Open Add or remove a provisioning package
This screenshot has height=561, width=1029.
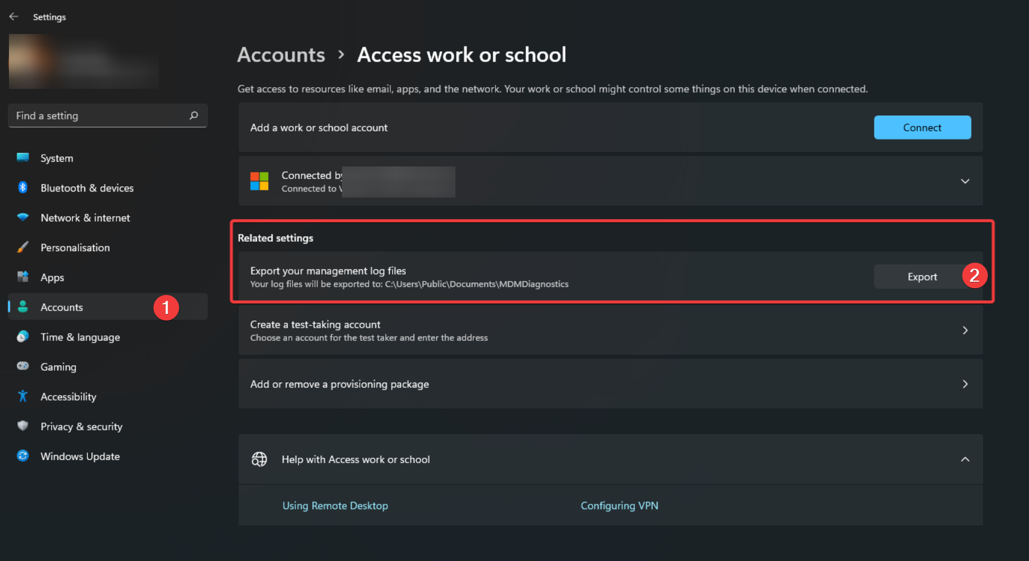pos(610,384)
